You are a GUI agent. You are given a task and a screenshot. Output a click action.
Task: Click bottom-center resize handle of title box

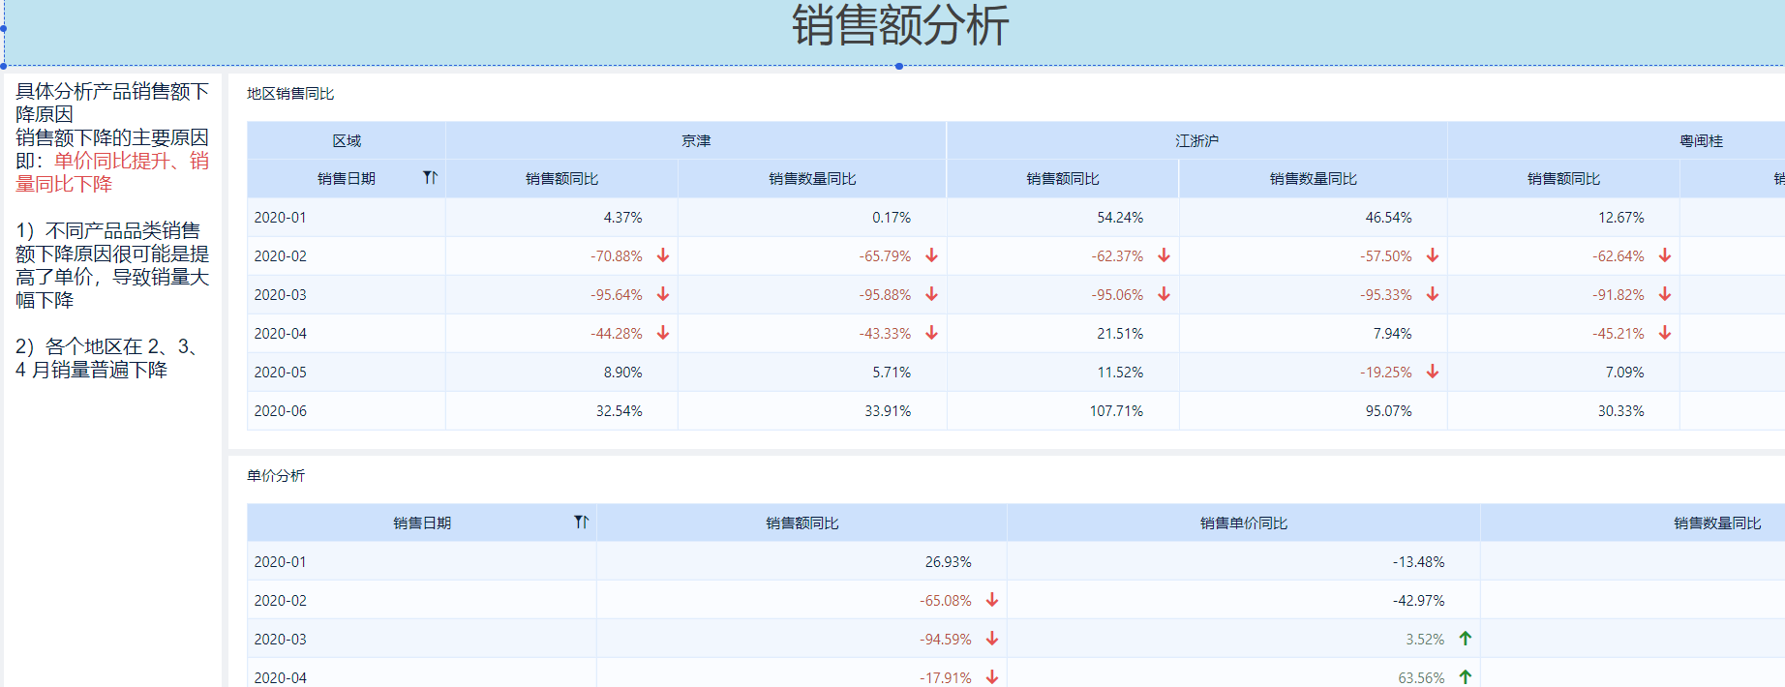(x=899, y=66)
